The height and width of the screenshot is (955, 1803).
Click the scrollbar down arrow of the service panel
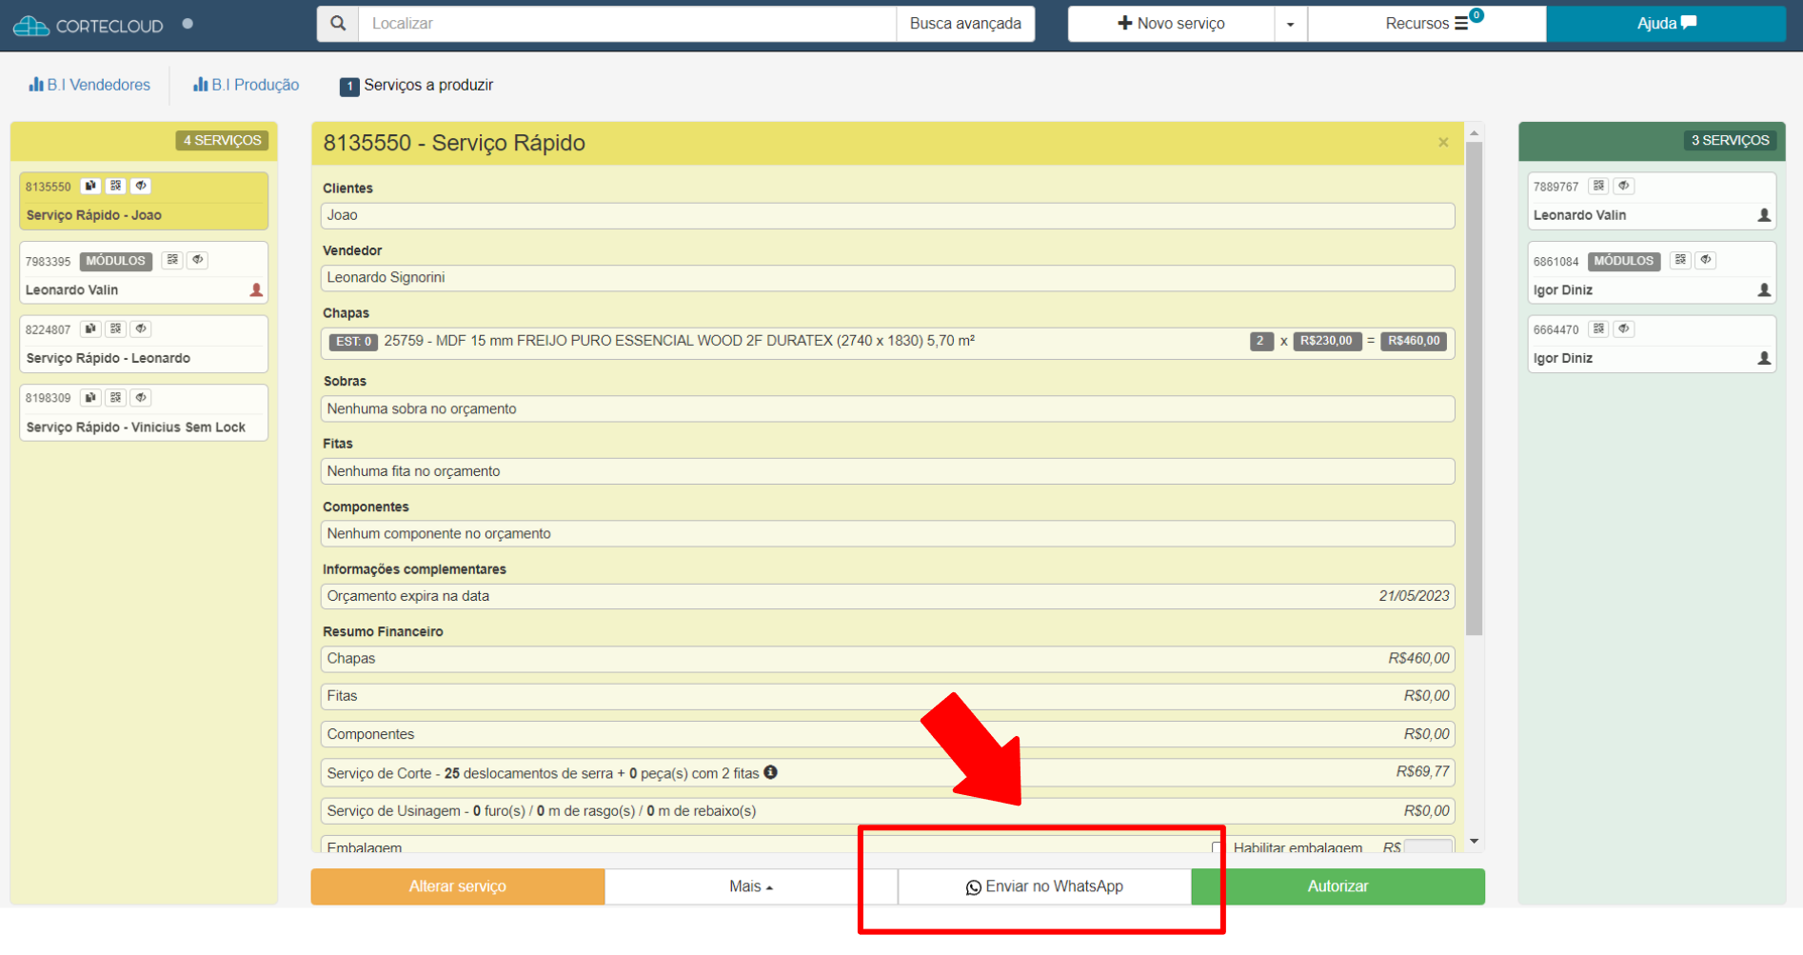pyautogui.click(x=1475, y=842)
